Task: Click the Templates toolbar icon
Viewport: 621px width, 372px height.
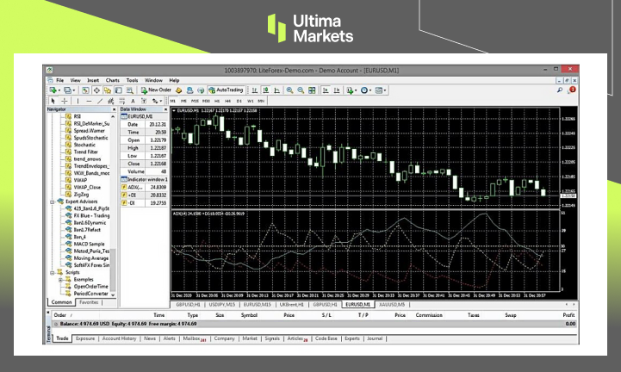Action: [x=379, y=90]
